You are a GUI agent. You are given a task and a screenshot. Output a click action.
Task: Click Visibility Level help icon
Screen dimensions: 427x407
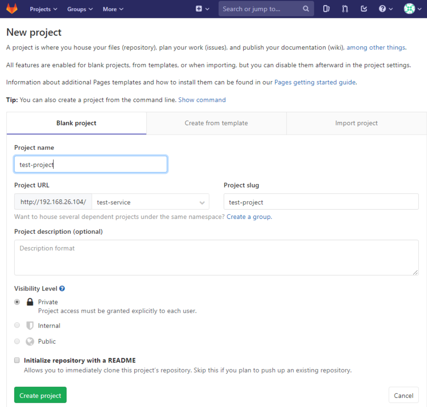(62, 288)
